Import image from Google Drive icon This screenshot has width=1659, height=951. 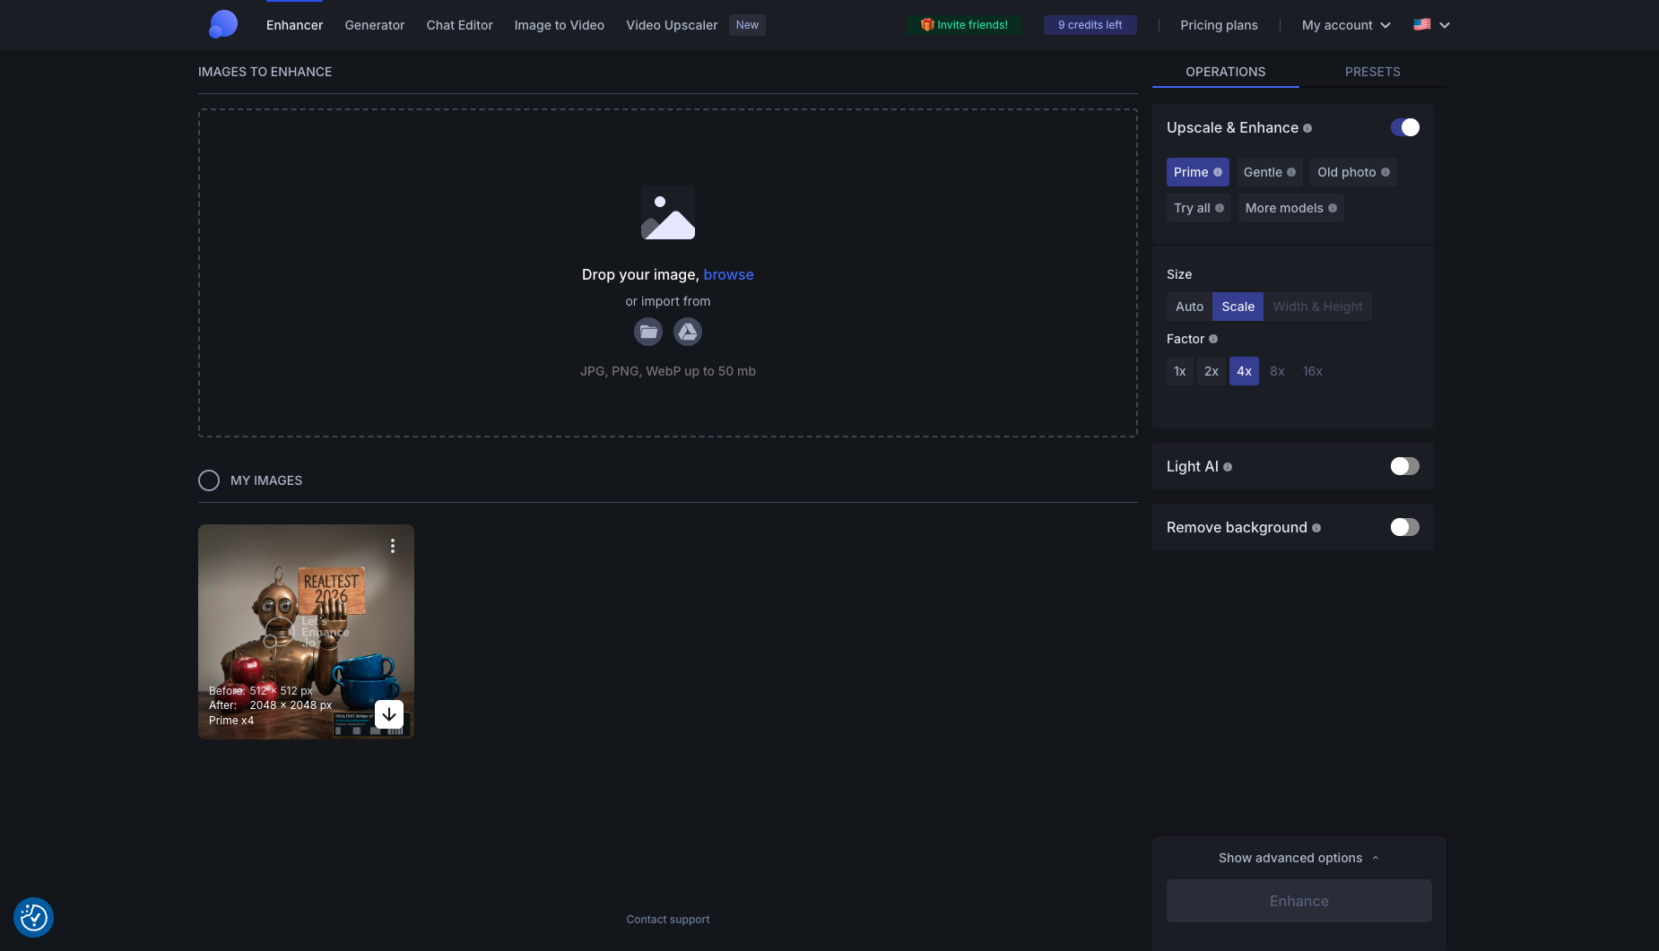[x=688, y=332]
